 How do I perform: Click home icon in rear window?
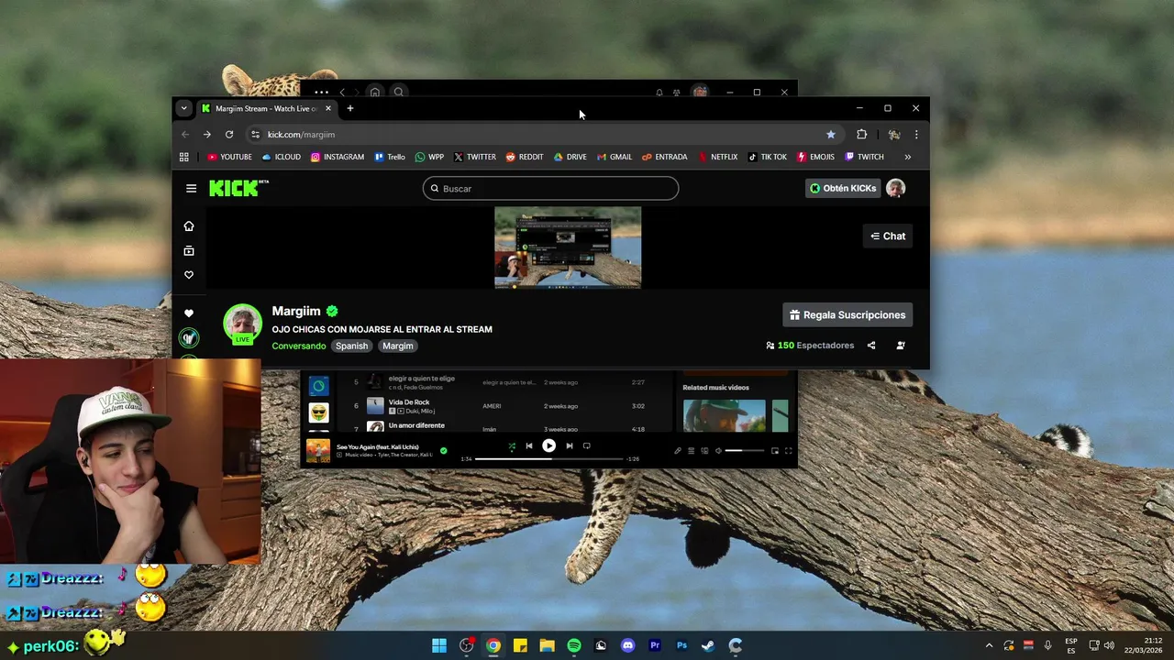(x=374, y=92)
